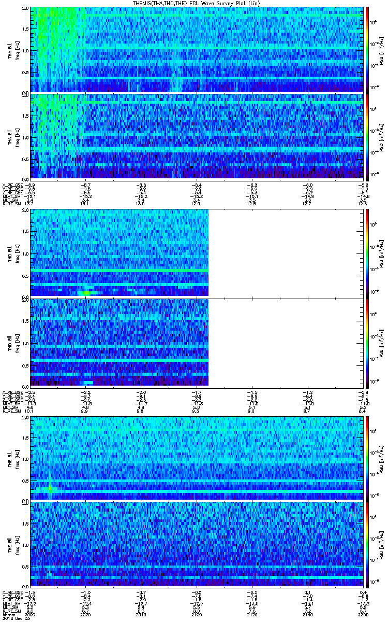Click the 'THE B∥ freq [Hz]' y-axis label
The width and height of the screenshot is (388, 622).
[x=13, y=544]
